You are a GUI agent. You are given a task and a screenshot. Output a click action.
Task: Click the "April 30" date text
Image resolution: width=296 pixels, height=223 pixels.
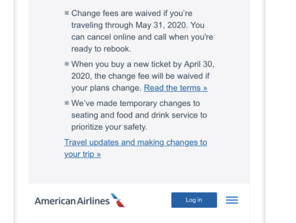[198, 64]
